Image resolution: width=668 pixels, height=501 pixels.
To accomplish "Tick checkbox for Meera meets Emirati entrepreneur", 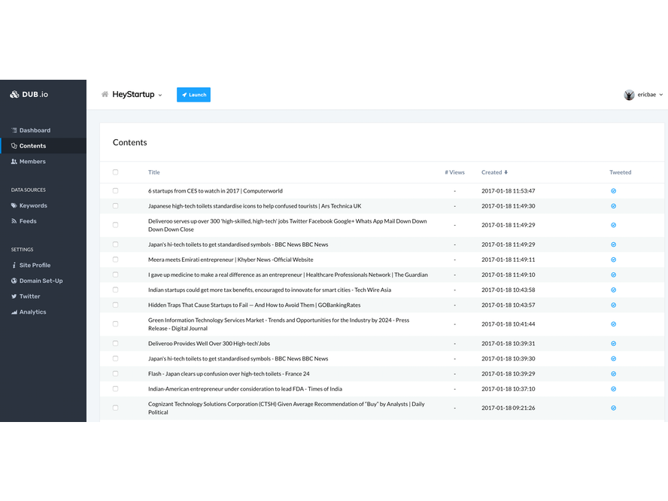I will [x=115, y=260].
